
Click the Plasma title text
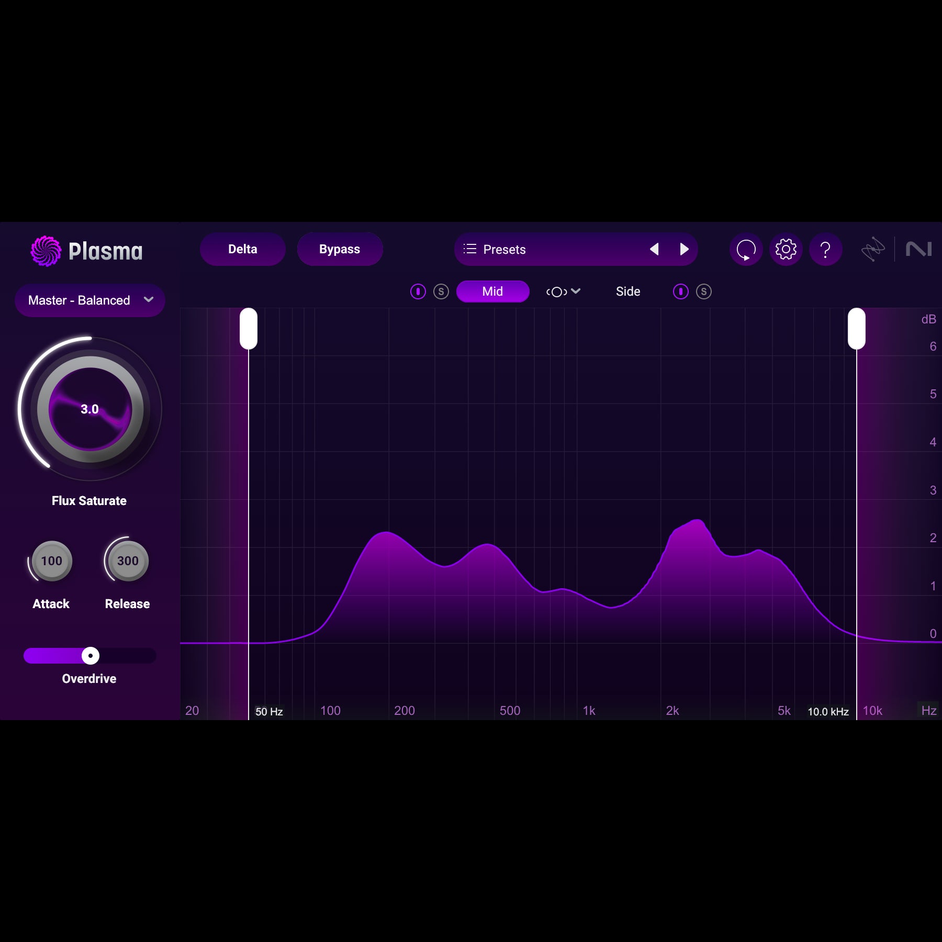click(x=106, y=251)
